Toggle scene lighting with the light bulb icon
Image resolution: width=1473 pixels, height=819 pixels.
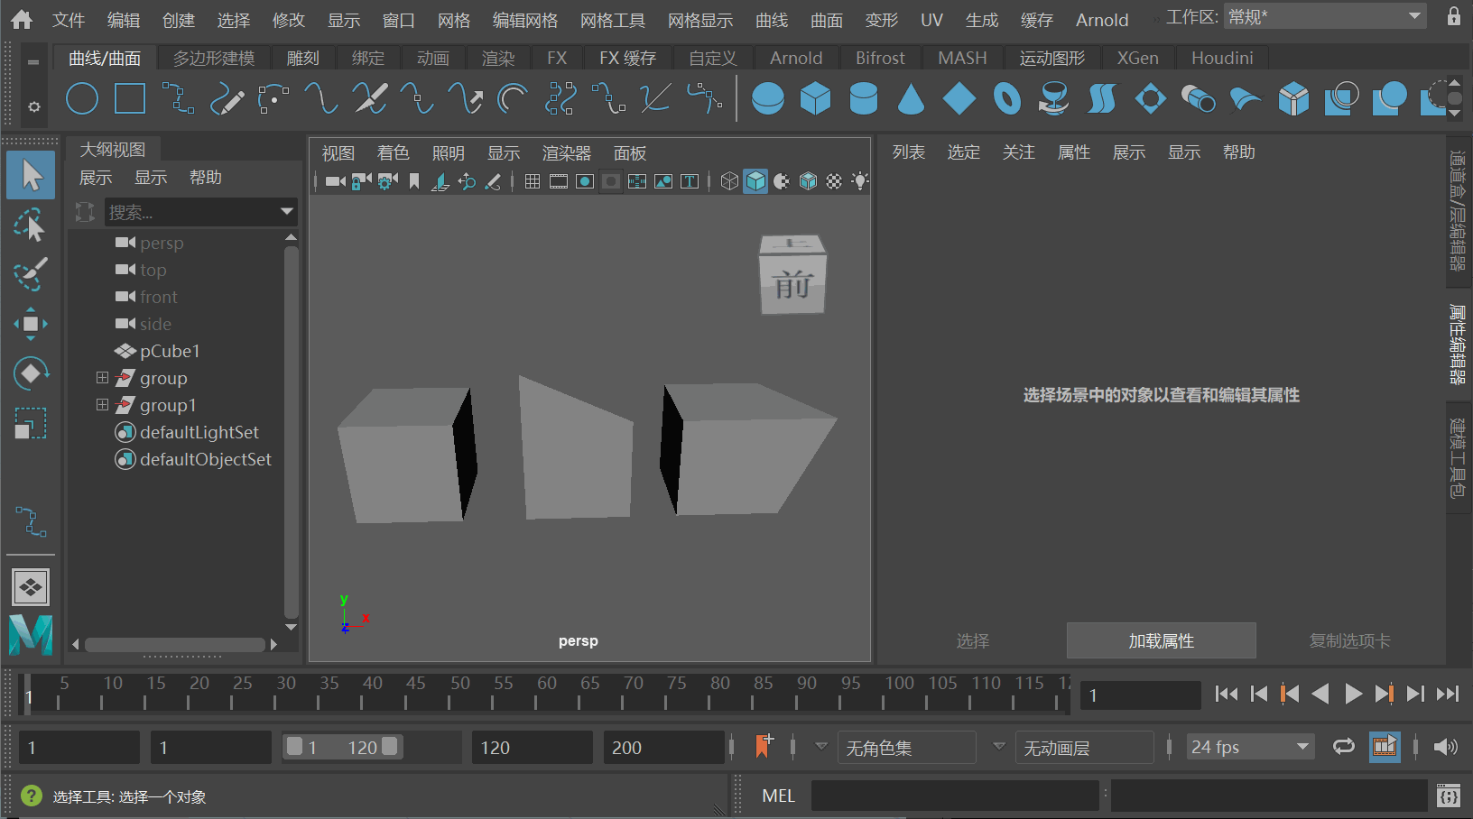[860, 180]
